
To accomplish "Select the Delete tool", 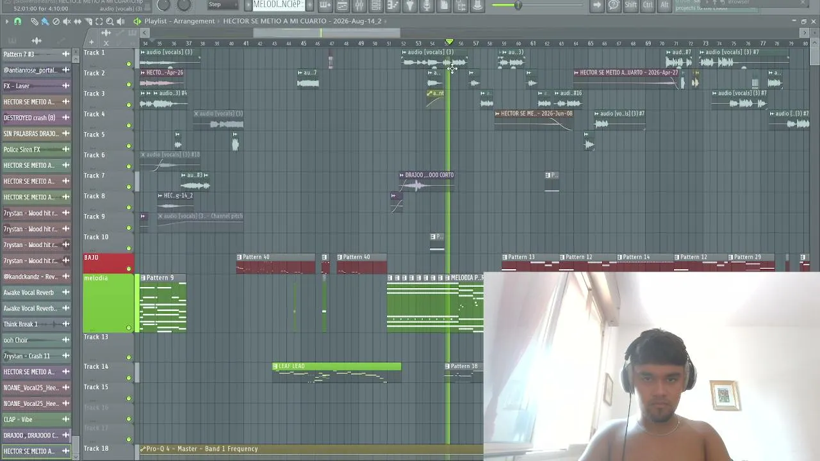I will [x=56, y=21].
